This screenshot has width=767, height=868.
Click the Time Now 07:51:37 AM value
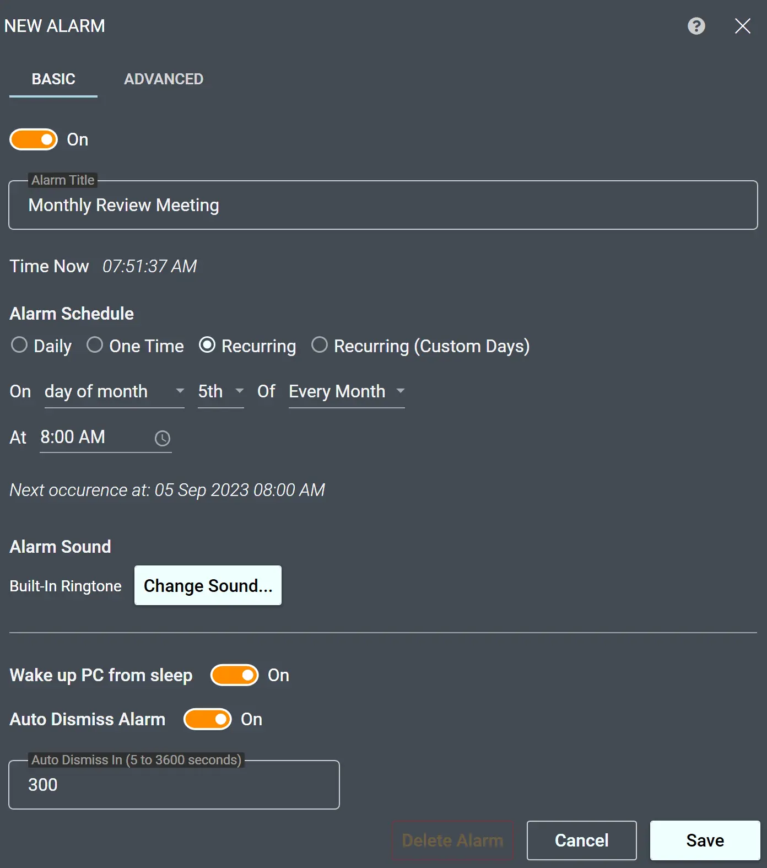tap(150, 266)
